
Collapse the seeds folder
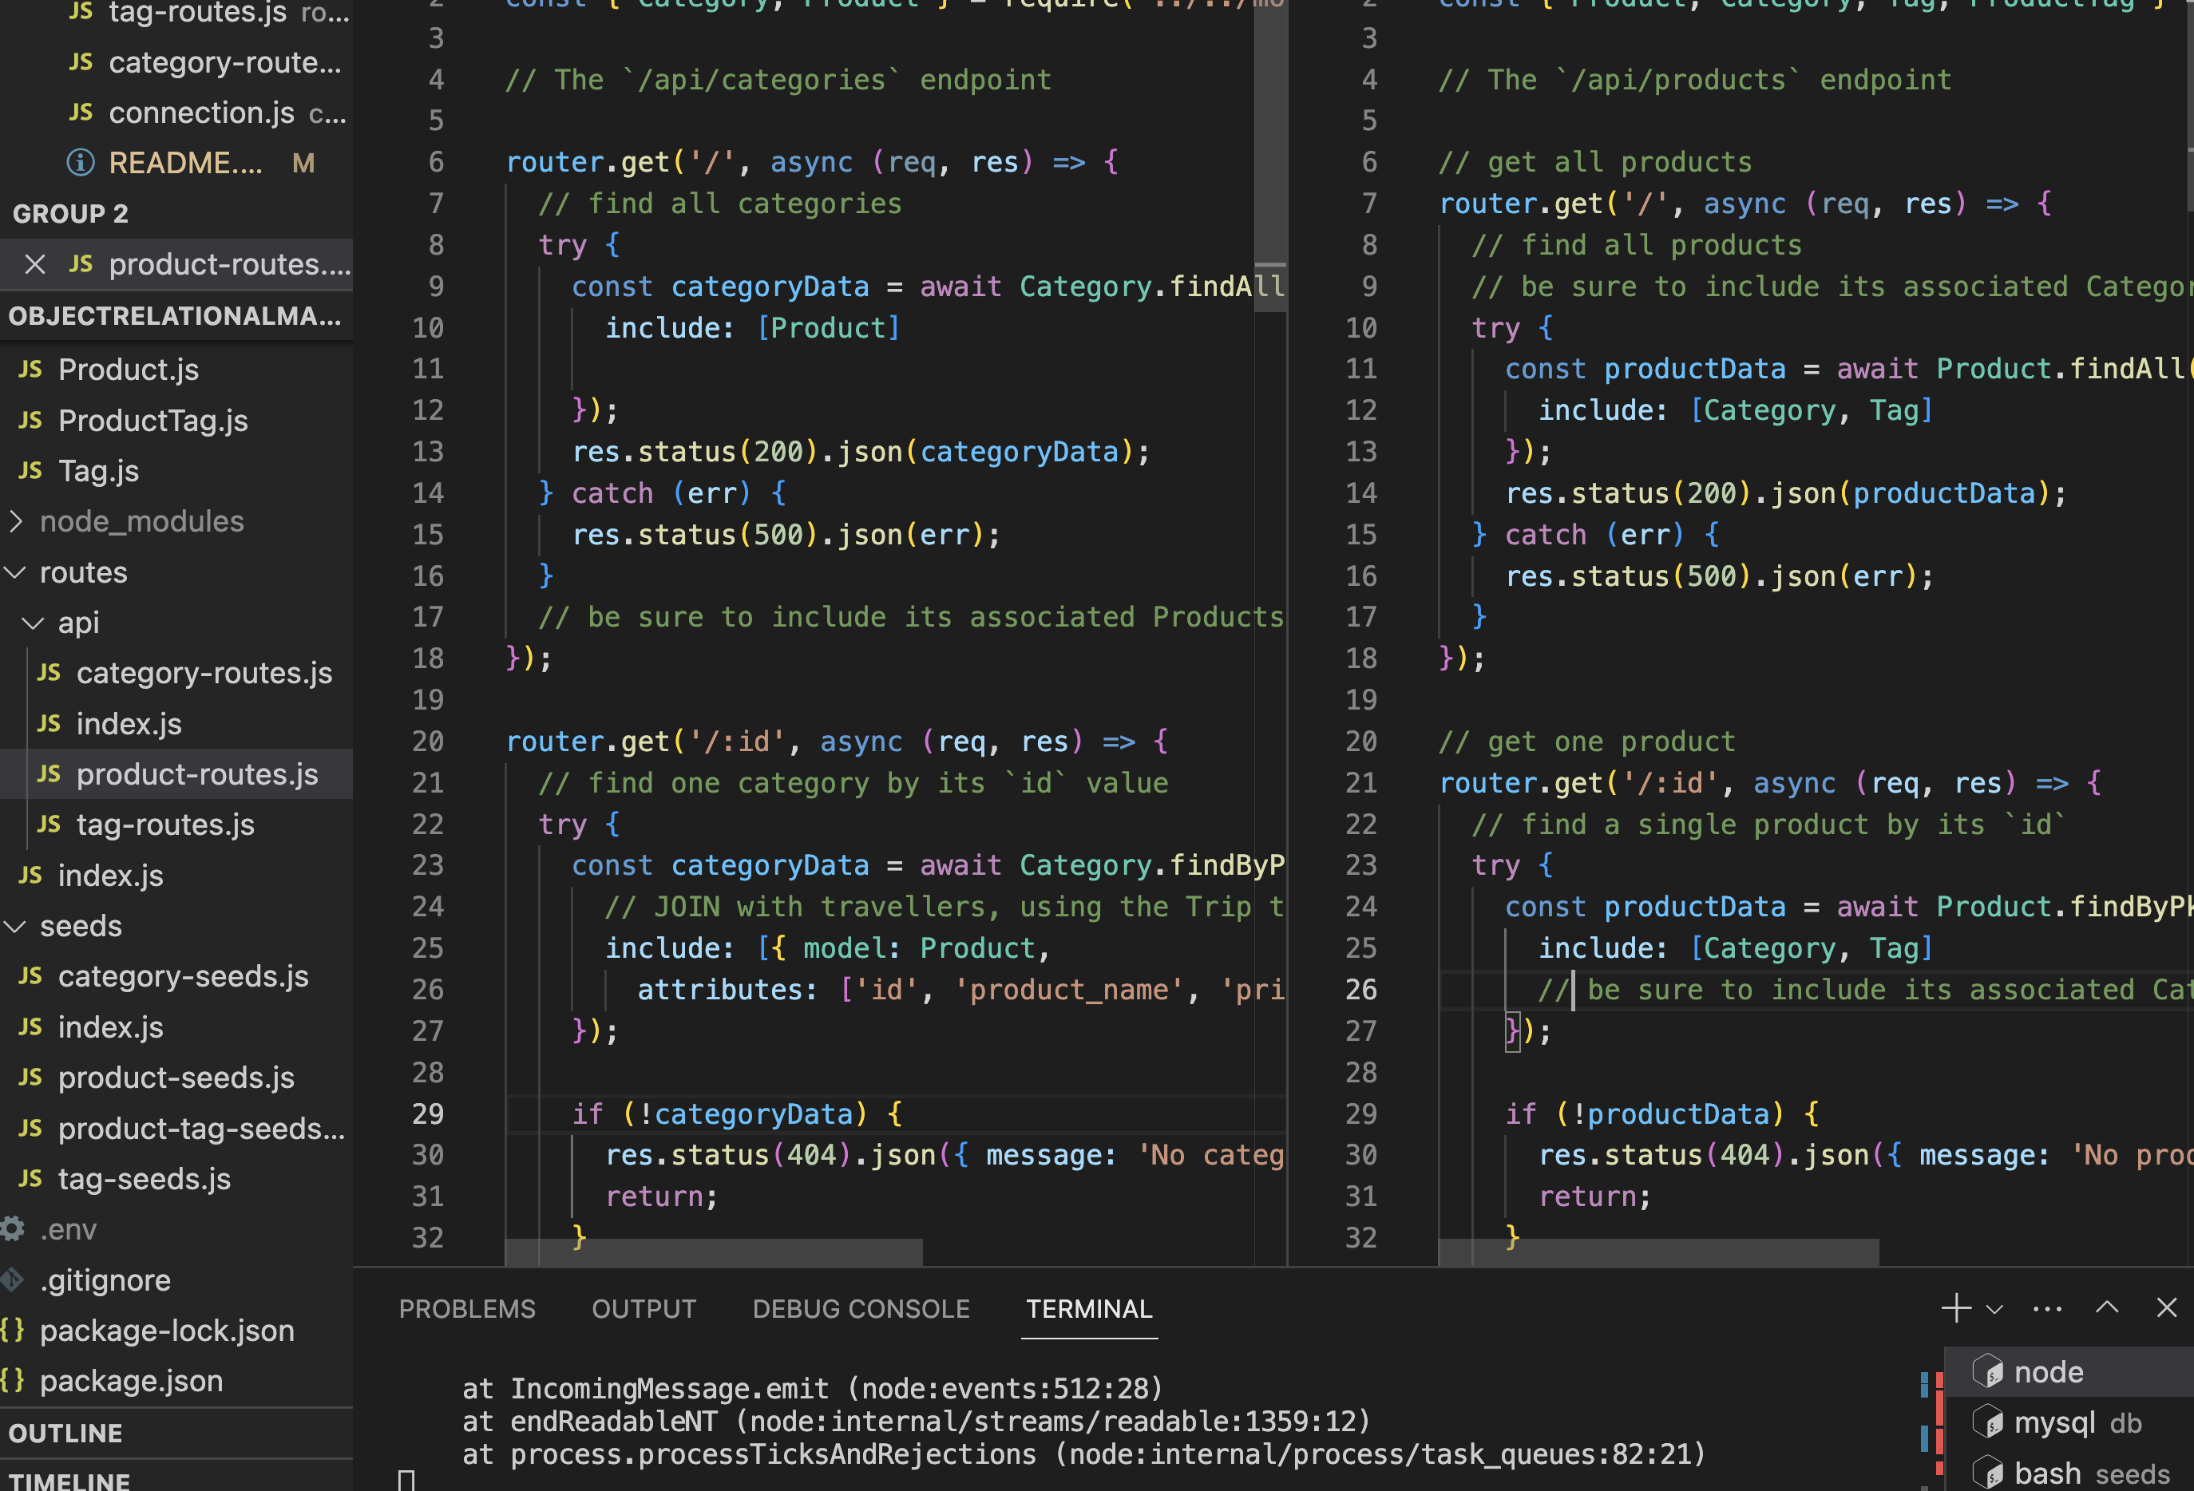tap(14, 926)
